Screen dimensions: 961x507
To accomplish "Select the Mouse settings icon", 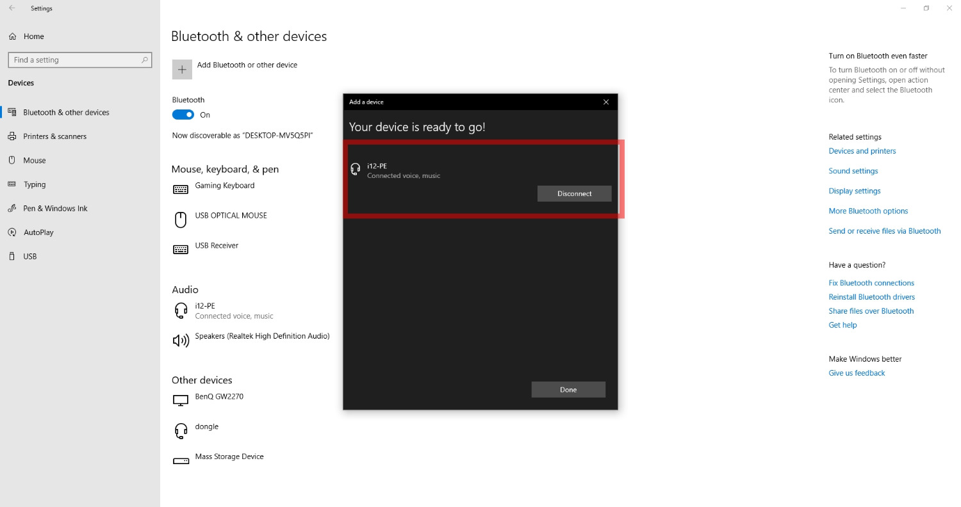I will (x=12, y=160).
